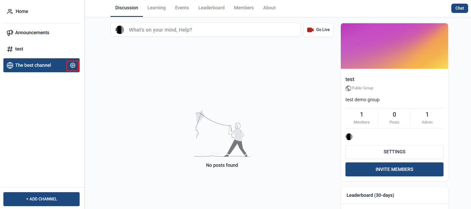Select the About tab
Screen dimensions: 471x209
click(269, 8)
